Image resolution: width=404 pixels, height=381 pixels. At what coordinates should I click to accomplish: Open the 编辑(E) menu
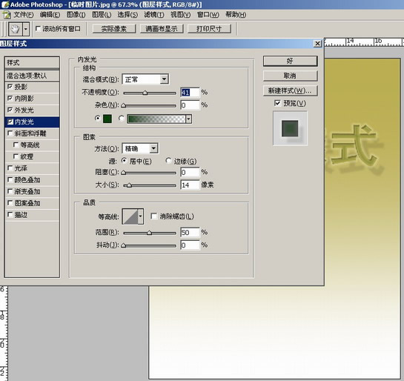pos(50,15)
